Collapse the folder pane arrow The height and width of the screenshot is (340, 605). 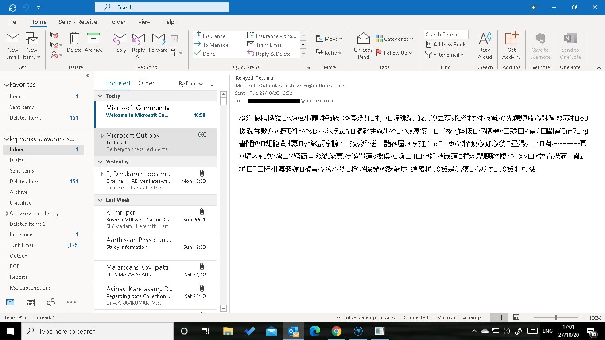pyautogui.click(x=88, y=76)
